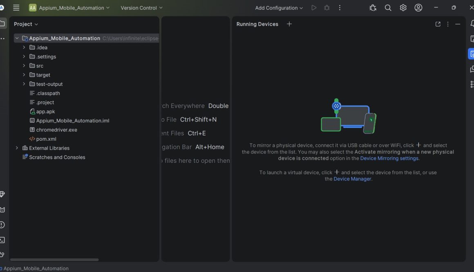Open the user account icon
474x272 pixels.
[x=418, y=8]
